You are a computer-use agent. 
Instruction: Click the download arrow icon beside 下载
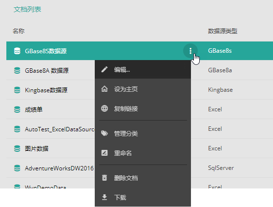pos(105,197)
